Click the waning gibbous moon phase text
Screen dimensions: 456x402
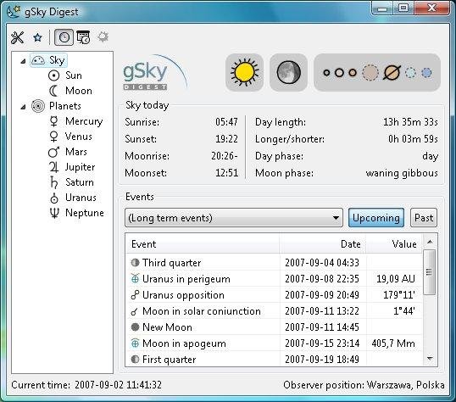(402, 173)
